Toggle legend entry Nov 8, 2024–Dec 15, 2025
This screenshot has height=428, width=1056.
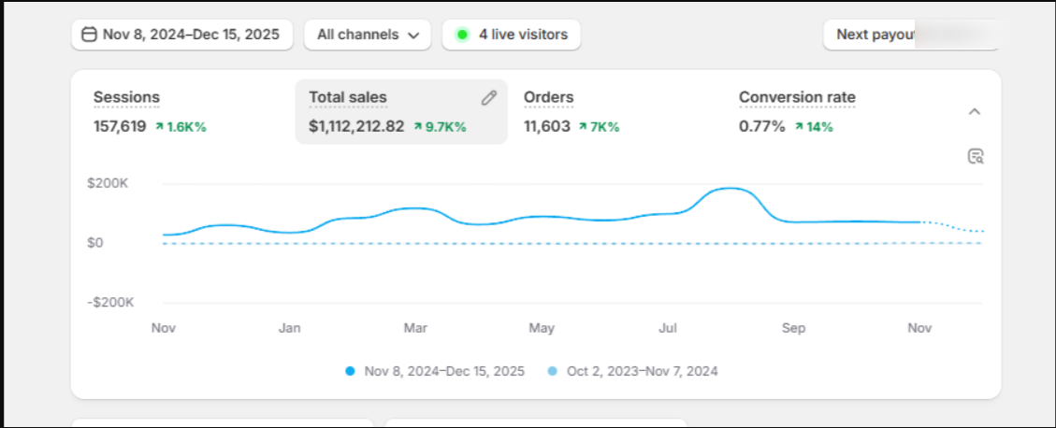tap(435, 371)
